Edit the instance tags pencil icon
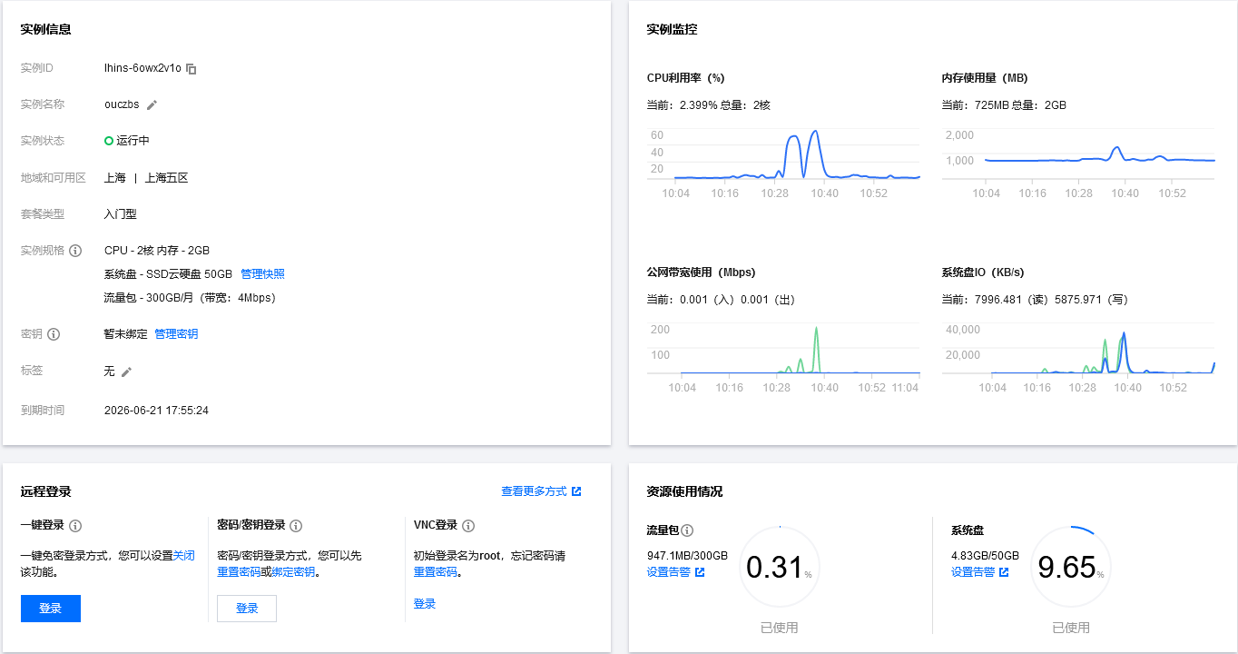The width and height of the screenshot is (1238, 654). pos(127,372)
